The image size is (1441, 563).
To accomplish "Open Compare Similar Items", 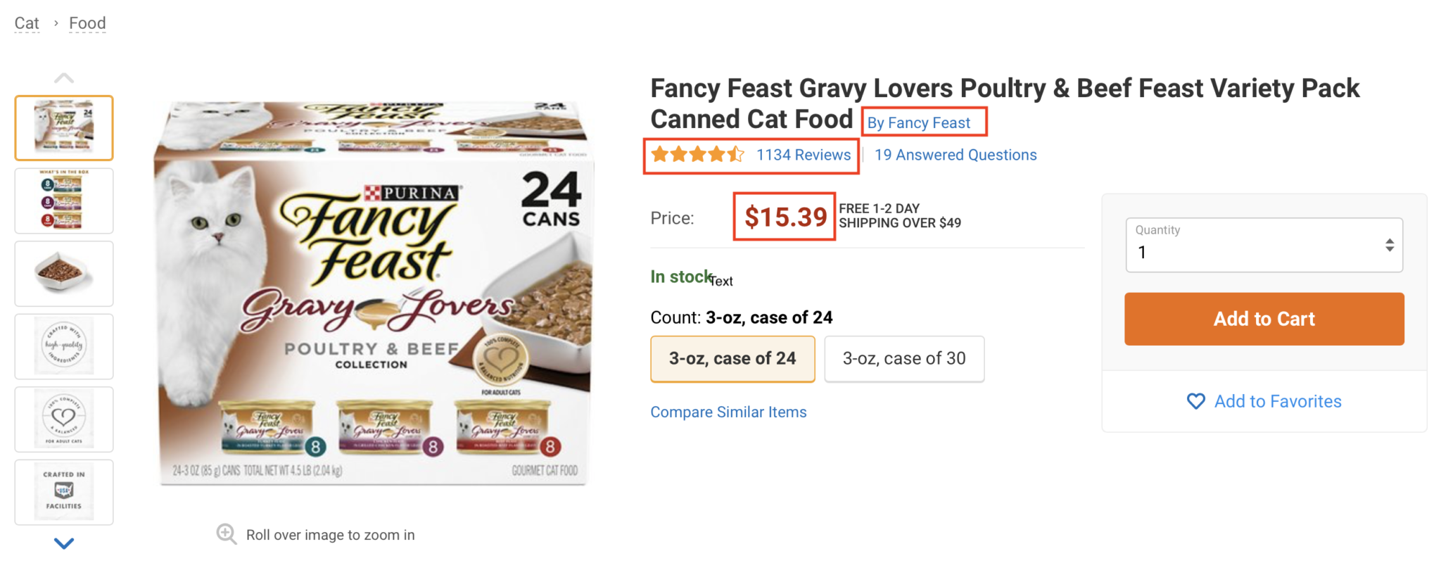I will pos(728,412).
